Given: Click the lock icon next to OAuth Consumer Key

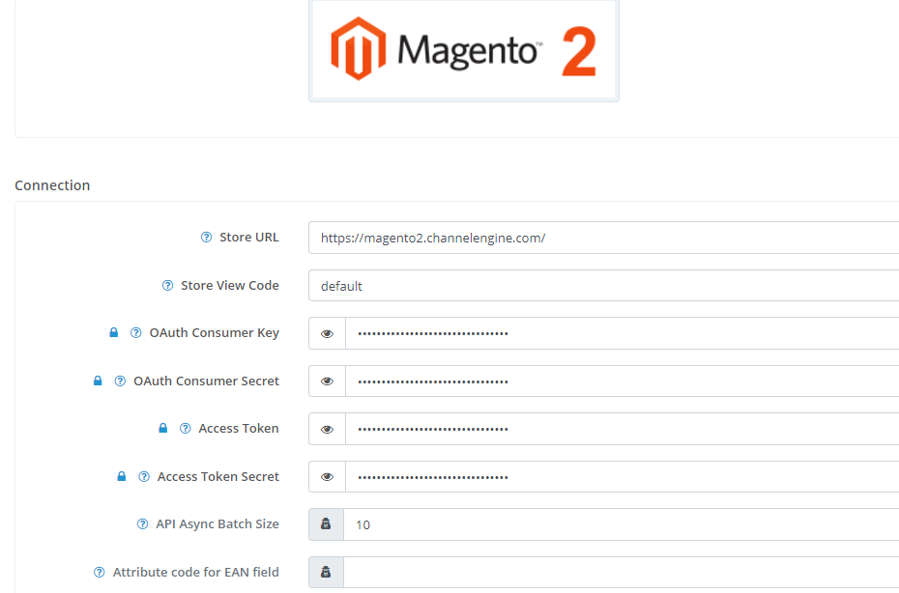Looking at the screenshot, I should pos(113,331).
